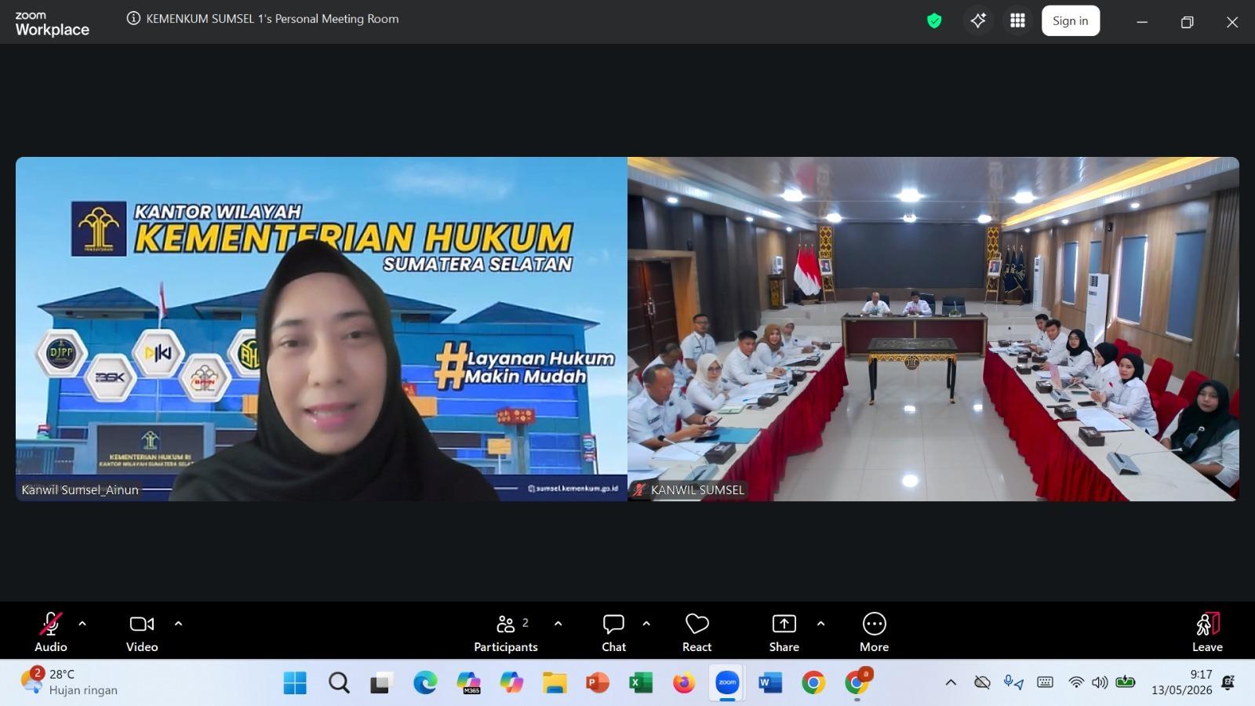
Task: Open clock showing 9:17 13/05/2026
Action: pyautogui.click(x=1181, y=682)
